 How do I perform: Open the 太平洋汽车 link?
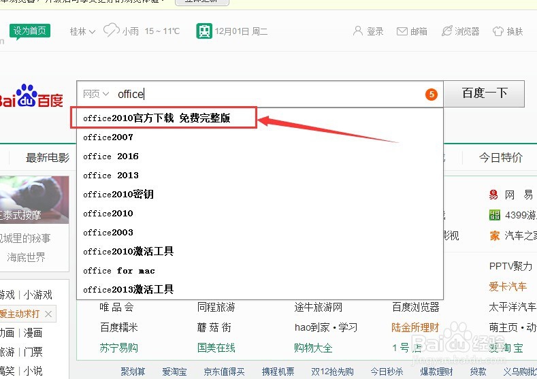512,307
